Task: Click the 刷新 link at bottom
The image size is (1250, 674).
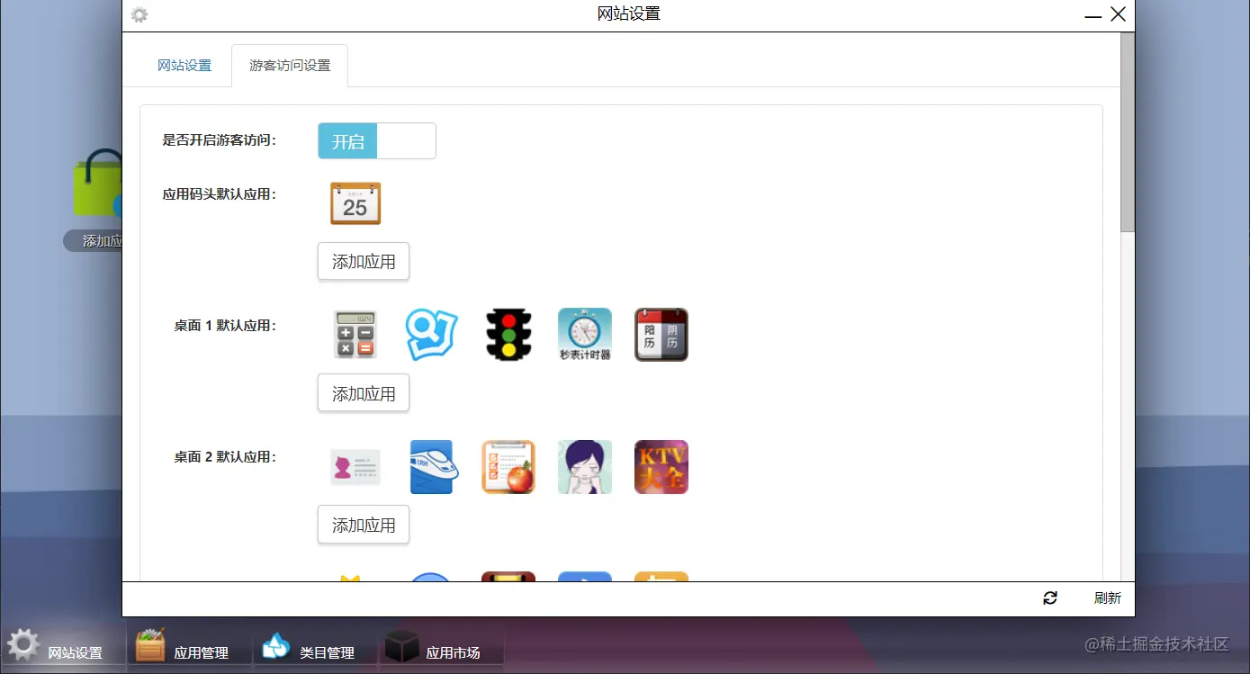Action: pos(1108,598)
